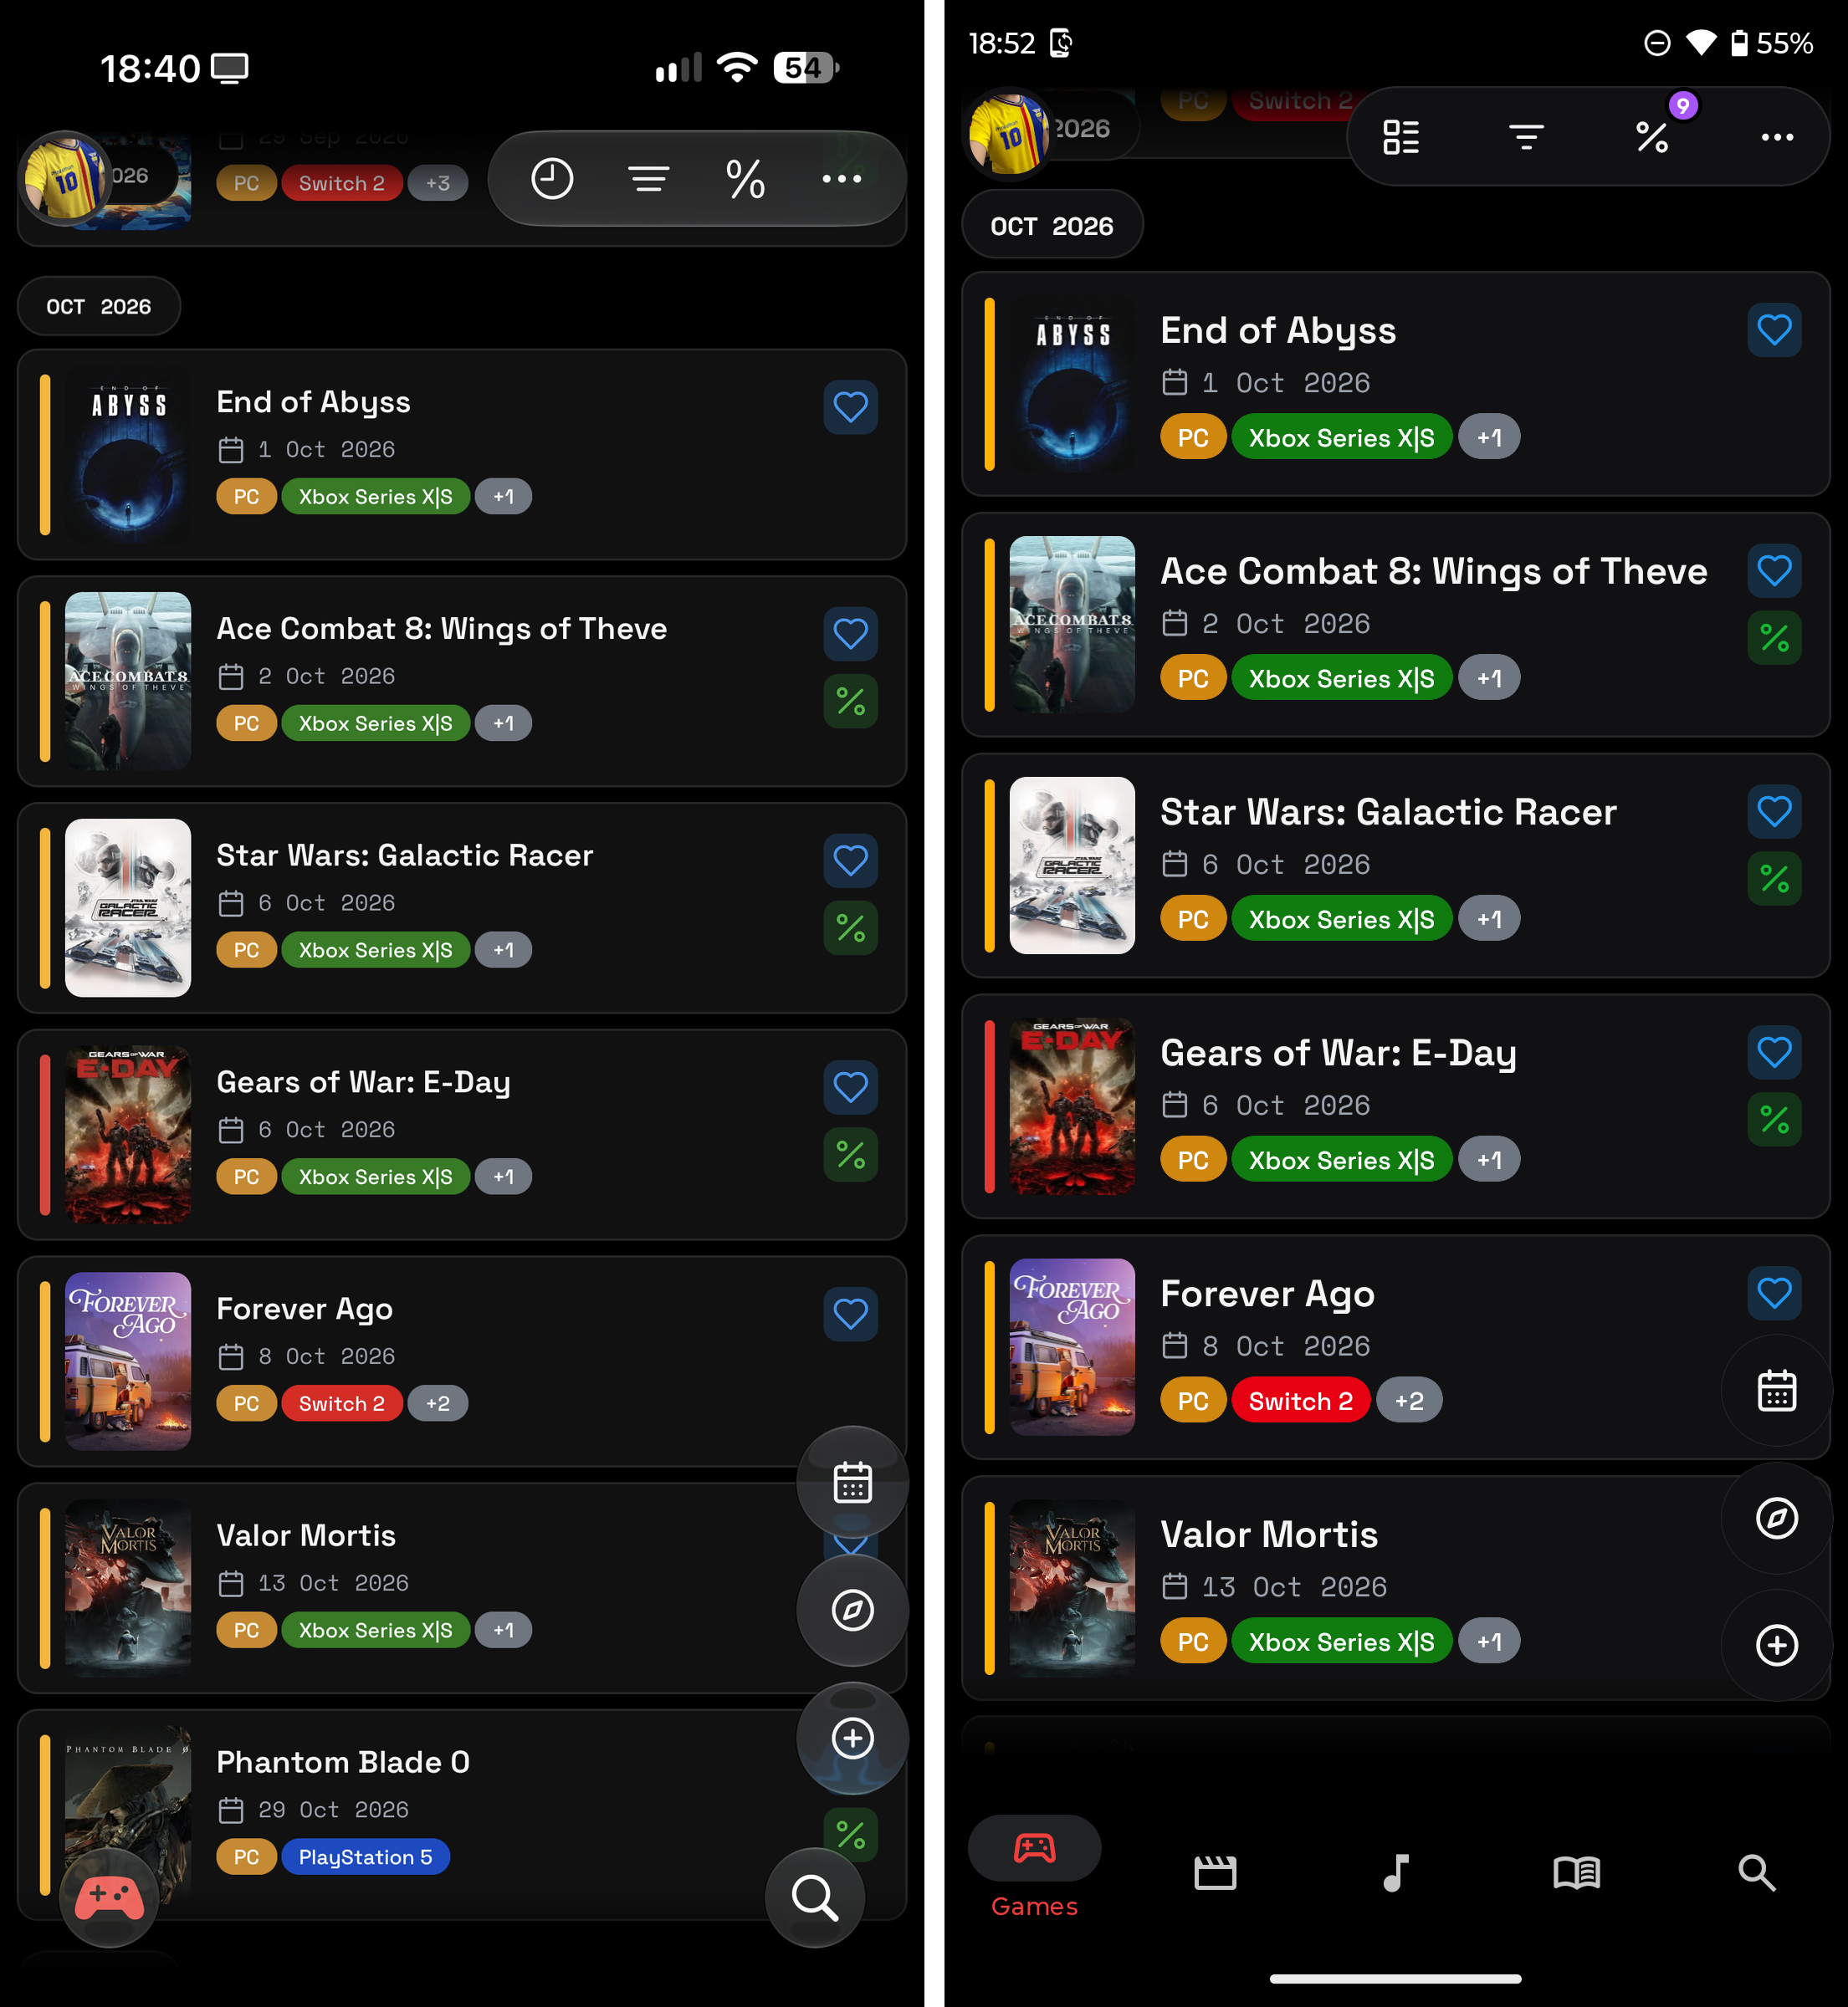
Task: Tap OCT 2026 month chip on left screen
Action: coord(99,306)
